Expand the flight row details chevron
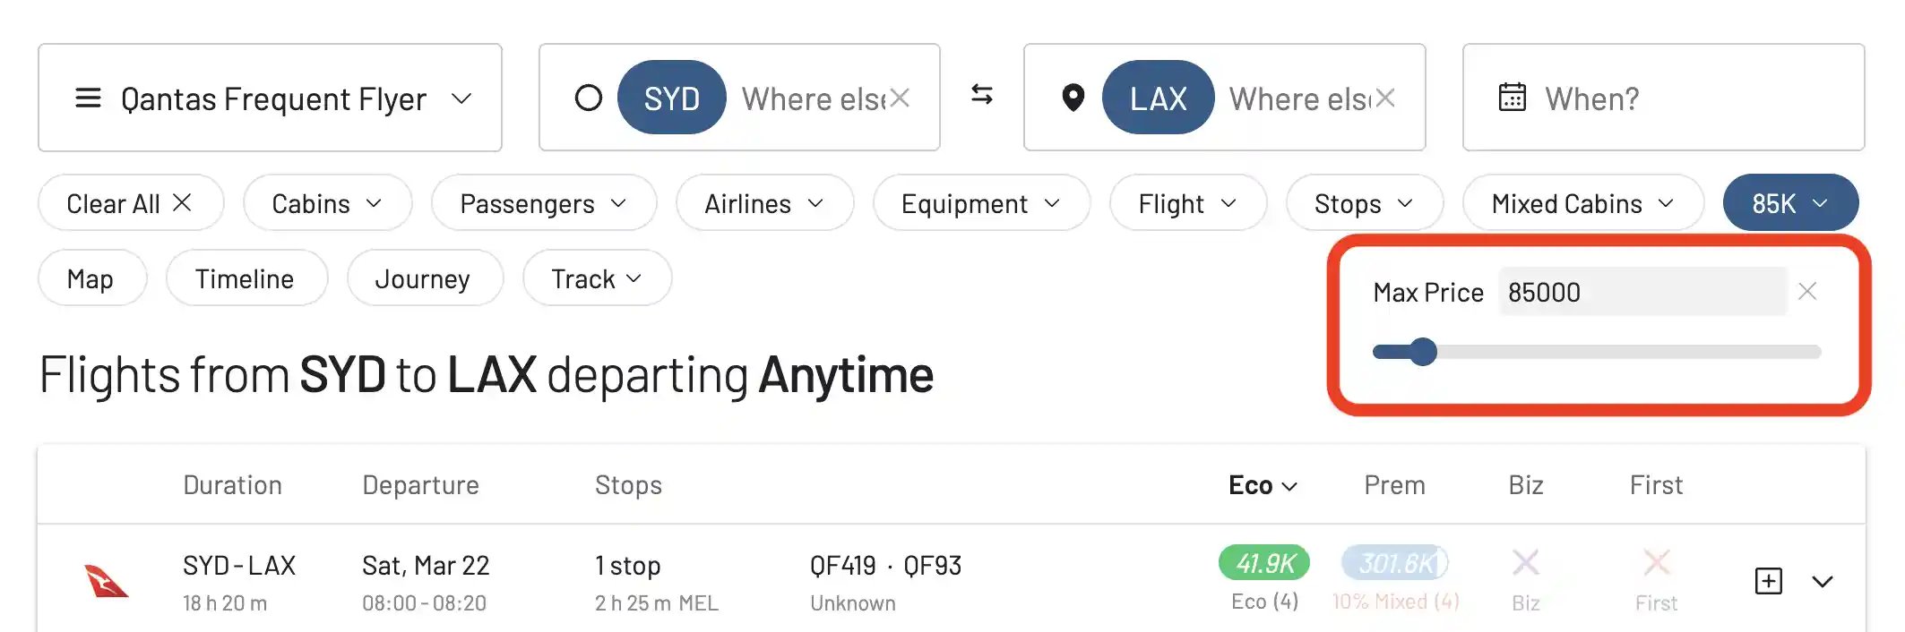The height and width of the screenshot is (632, 1905). click(x=1823, y=582)
